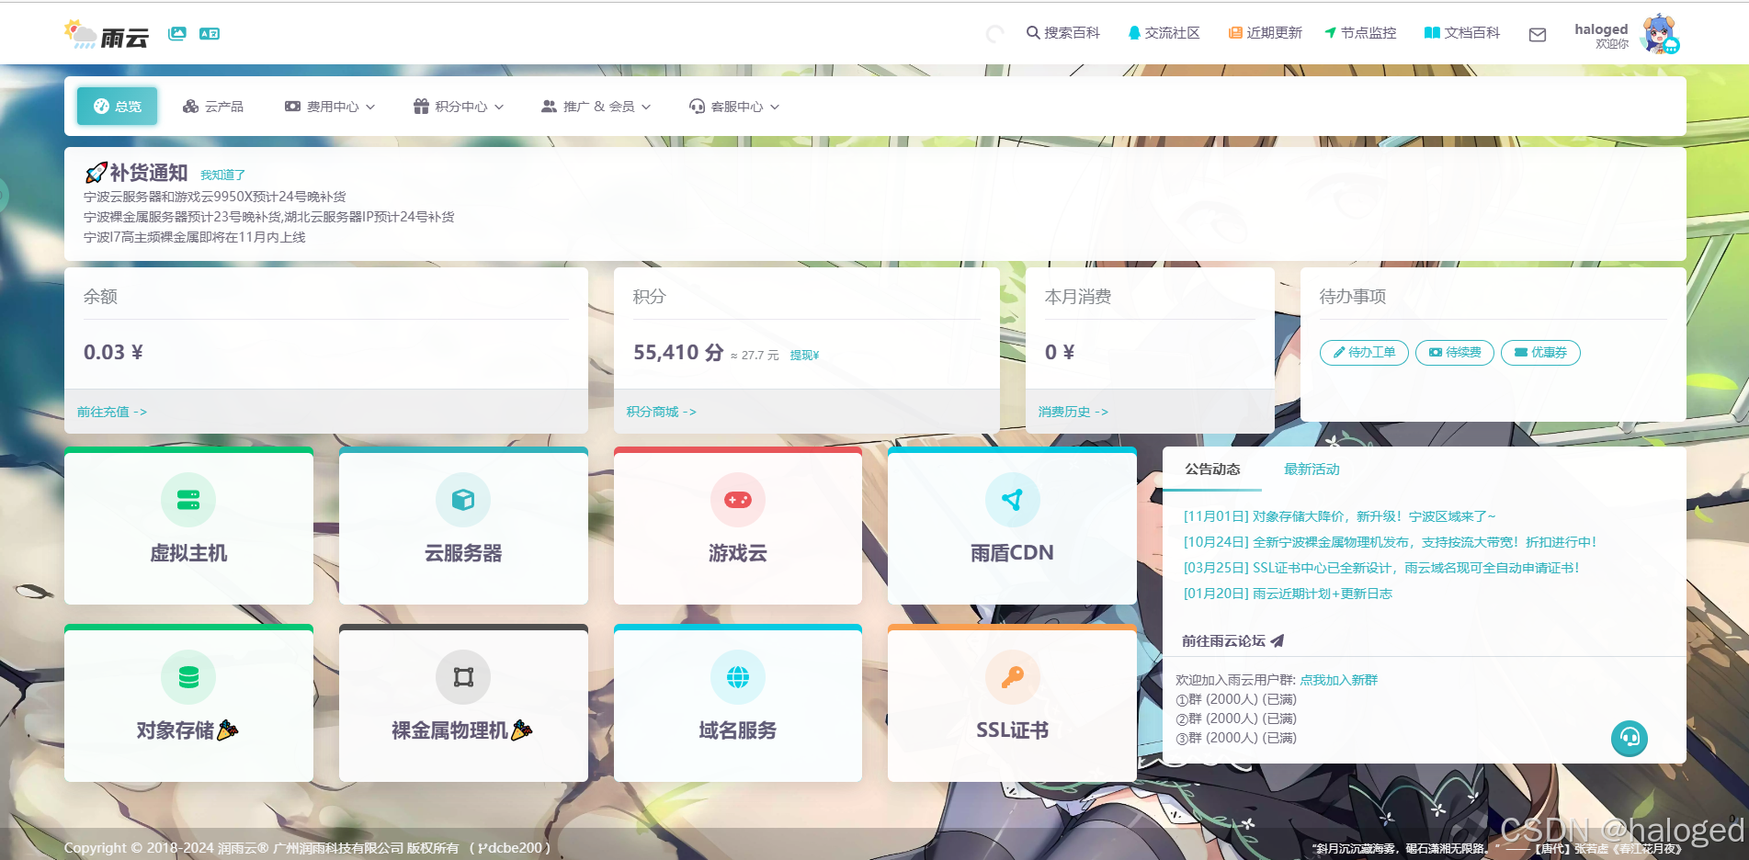This screenshot has height=860, width=1749.
Task: Open the 雨盾CDN service icon card
Action: click(x=1012, y=500)
